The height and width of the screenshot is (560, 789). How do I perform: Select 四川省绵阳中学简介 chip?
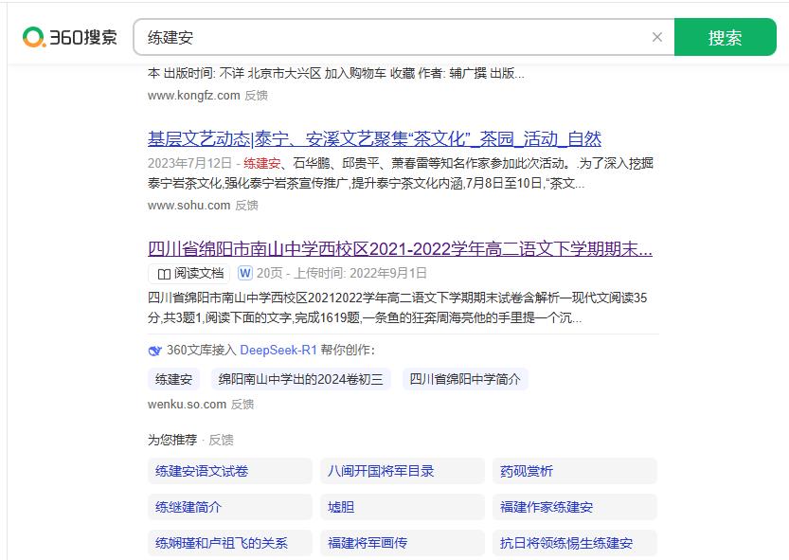pyautogui.click(x=465, y=379)
